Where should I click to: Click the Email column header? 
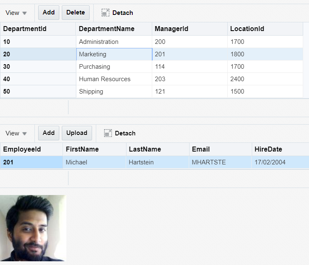tap(220, 149)
